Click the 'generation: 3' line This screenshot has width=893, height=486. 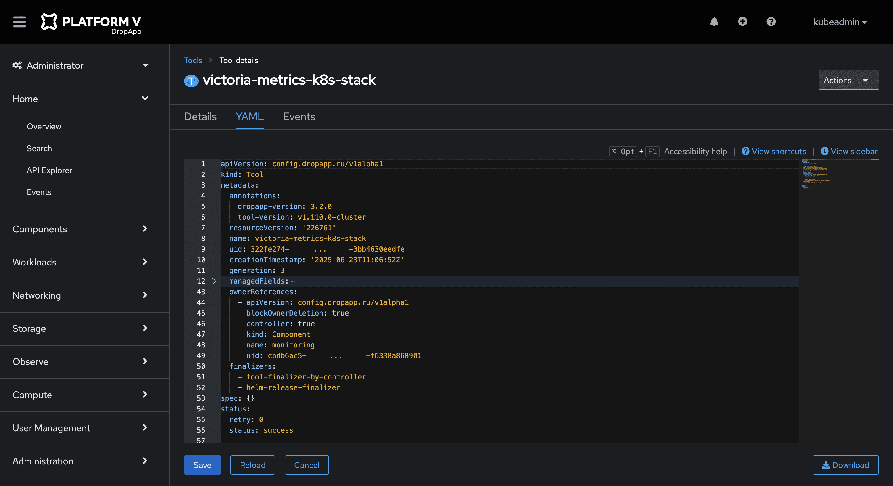(x=257, y=271)
